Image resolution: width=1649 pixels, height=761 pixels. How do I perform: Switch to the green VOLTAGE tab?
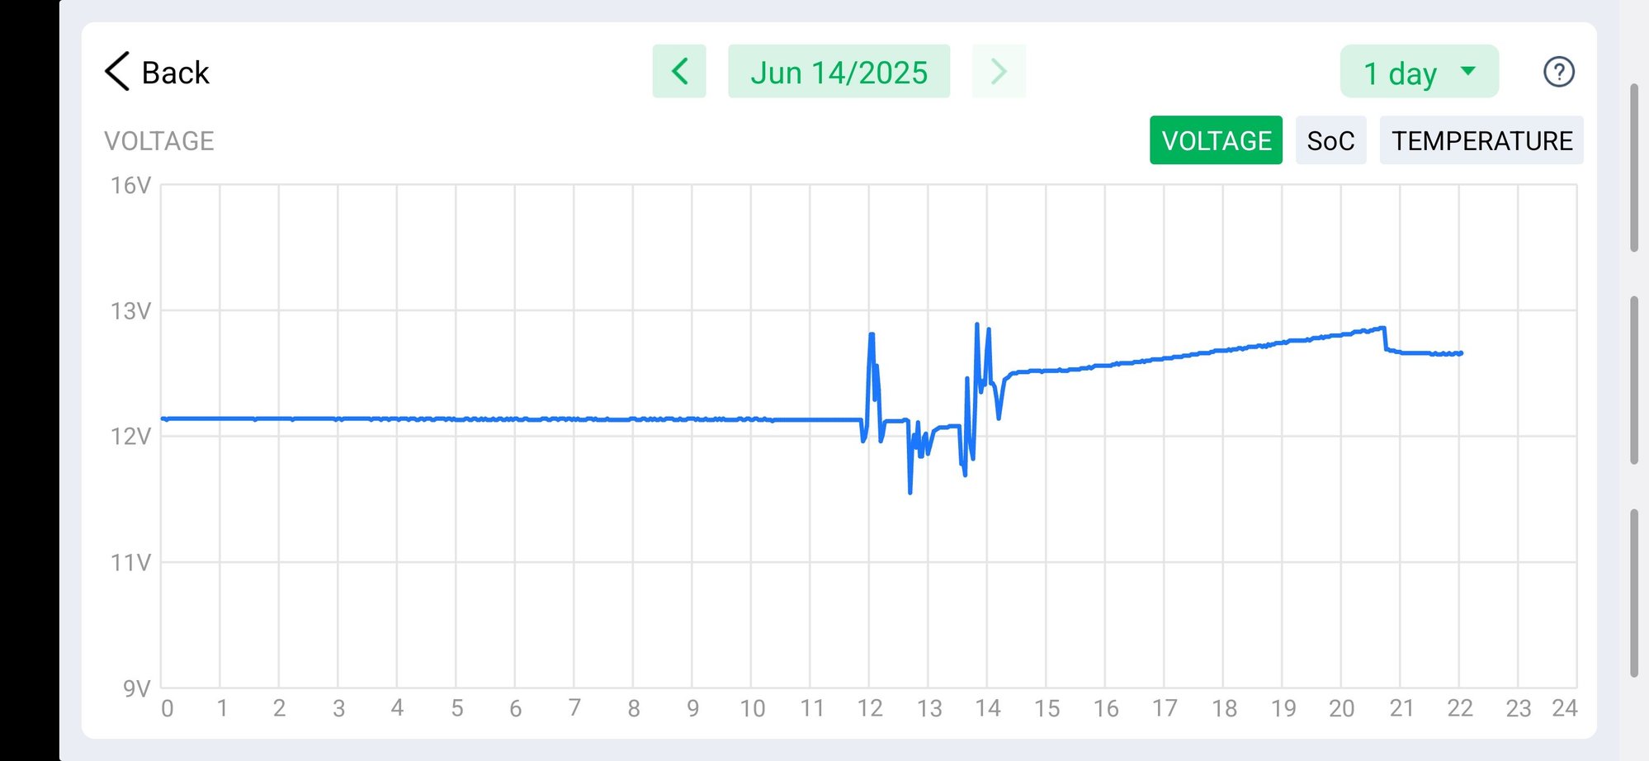(1216, 140)
